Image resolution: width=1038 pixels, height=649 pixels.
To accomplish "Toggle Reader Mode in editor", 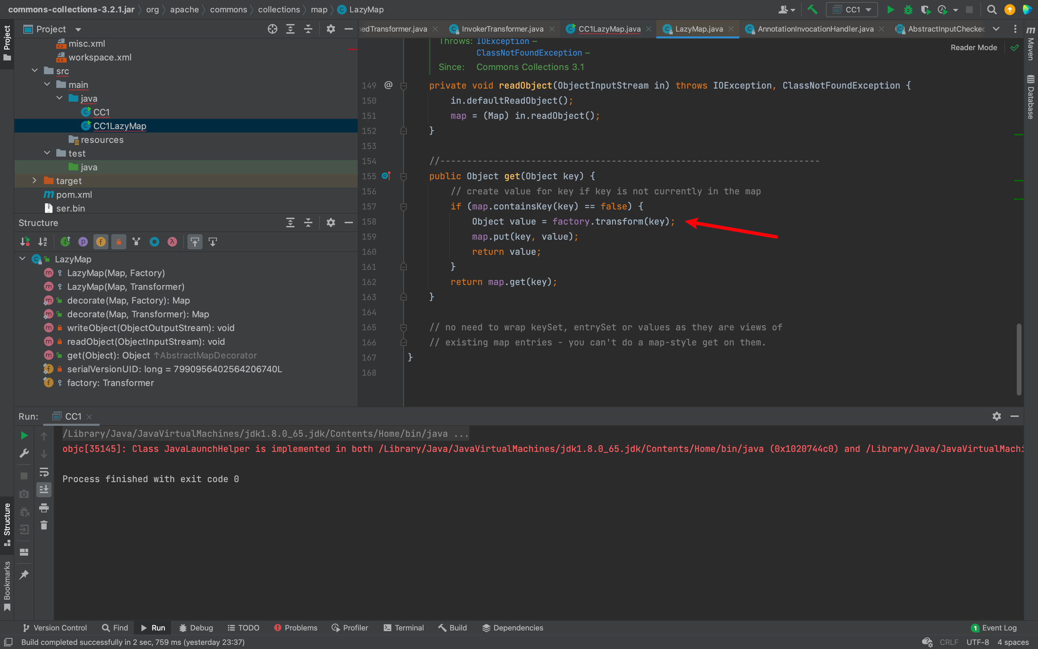I will click(x=974, y=48).
